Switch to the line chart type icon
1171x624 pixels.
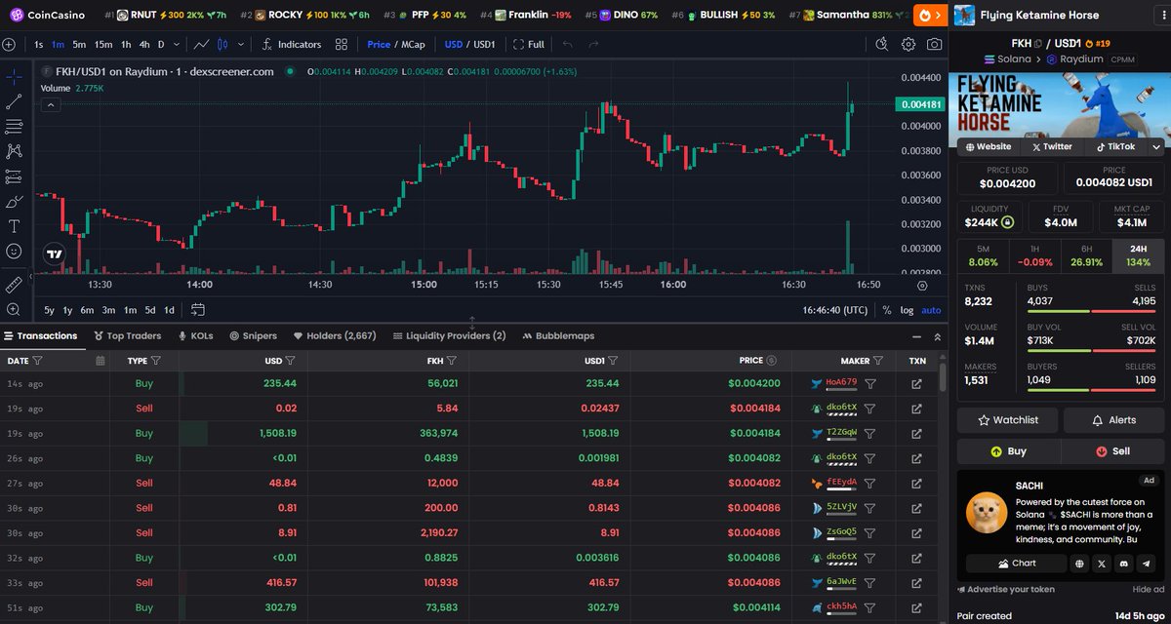point(201,44)
